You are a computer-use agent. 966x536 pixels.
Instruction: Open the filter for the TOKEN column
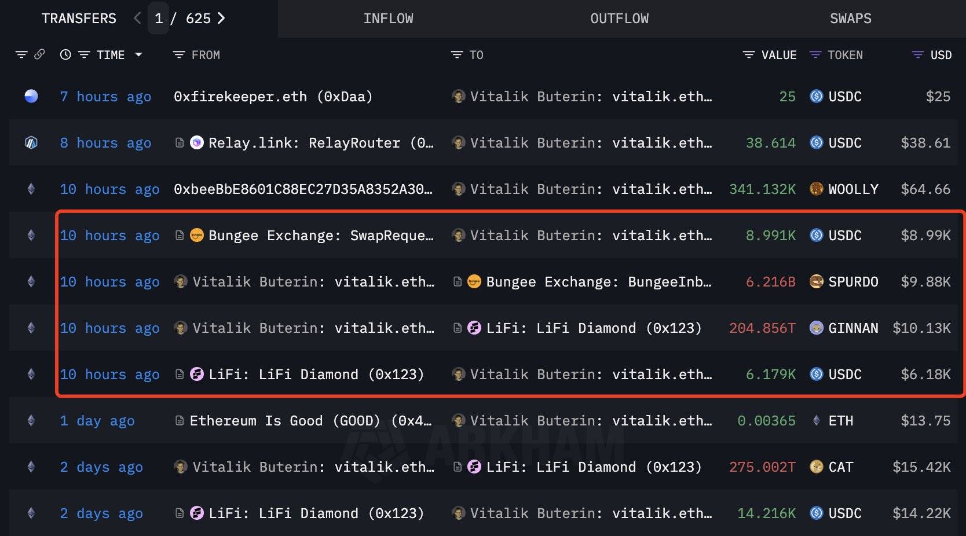click(815, 54)
